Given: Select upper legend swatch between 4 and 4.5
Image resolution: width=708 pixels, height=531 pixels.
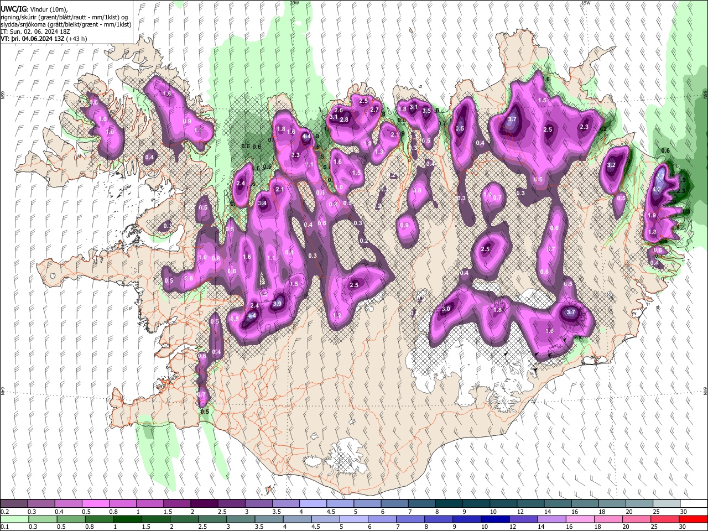Looking at the screenshot, I should click(313, 503).
